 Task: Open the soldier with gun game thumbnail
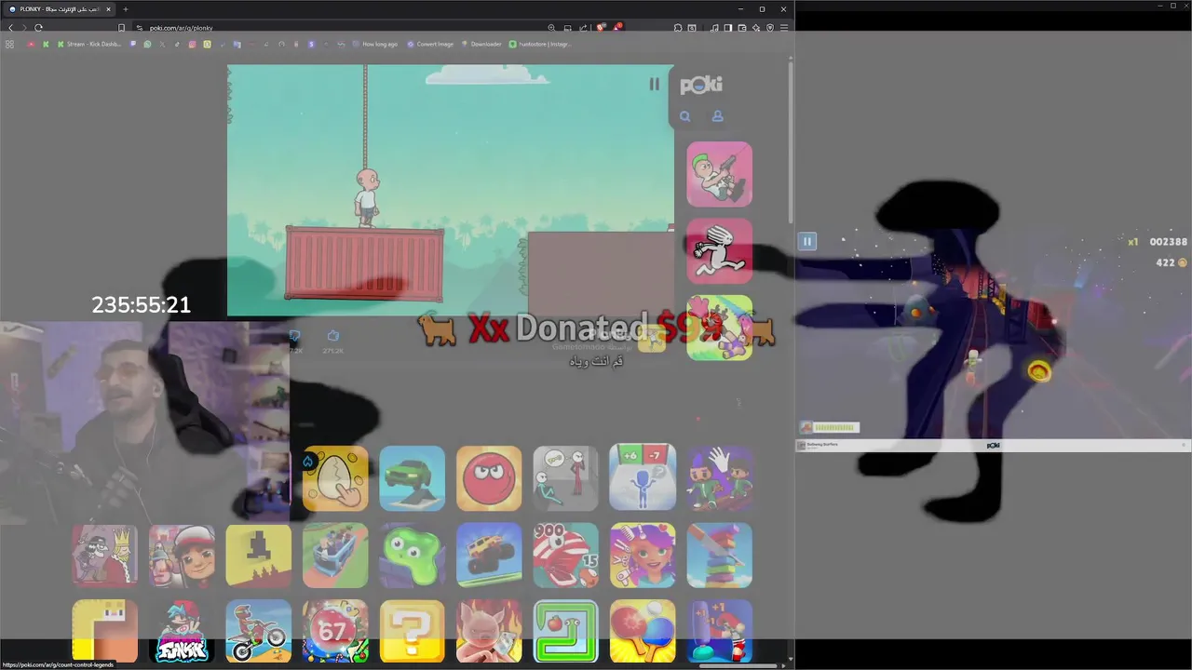[719, 174]
